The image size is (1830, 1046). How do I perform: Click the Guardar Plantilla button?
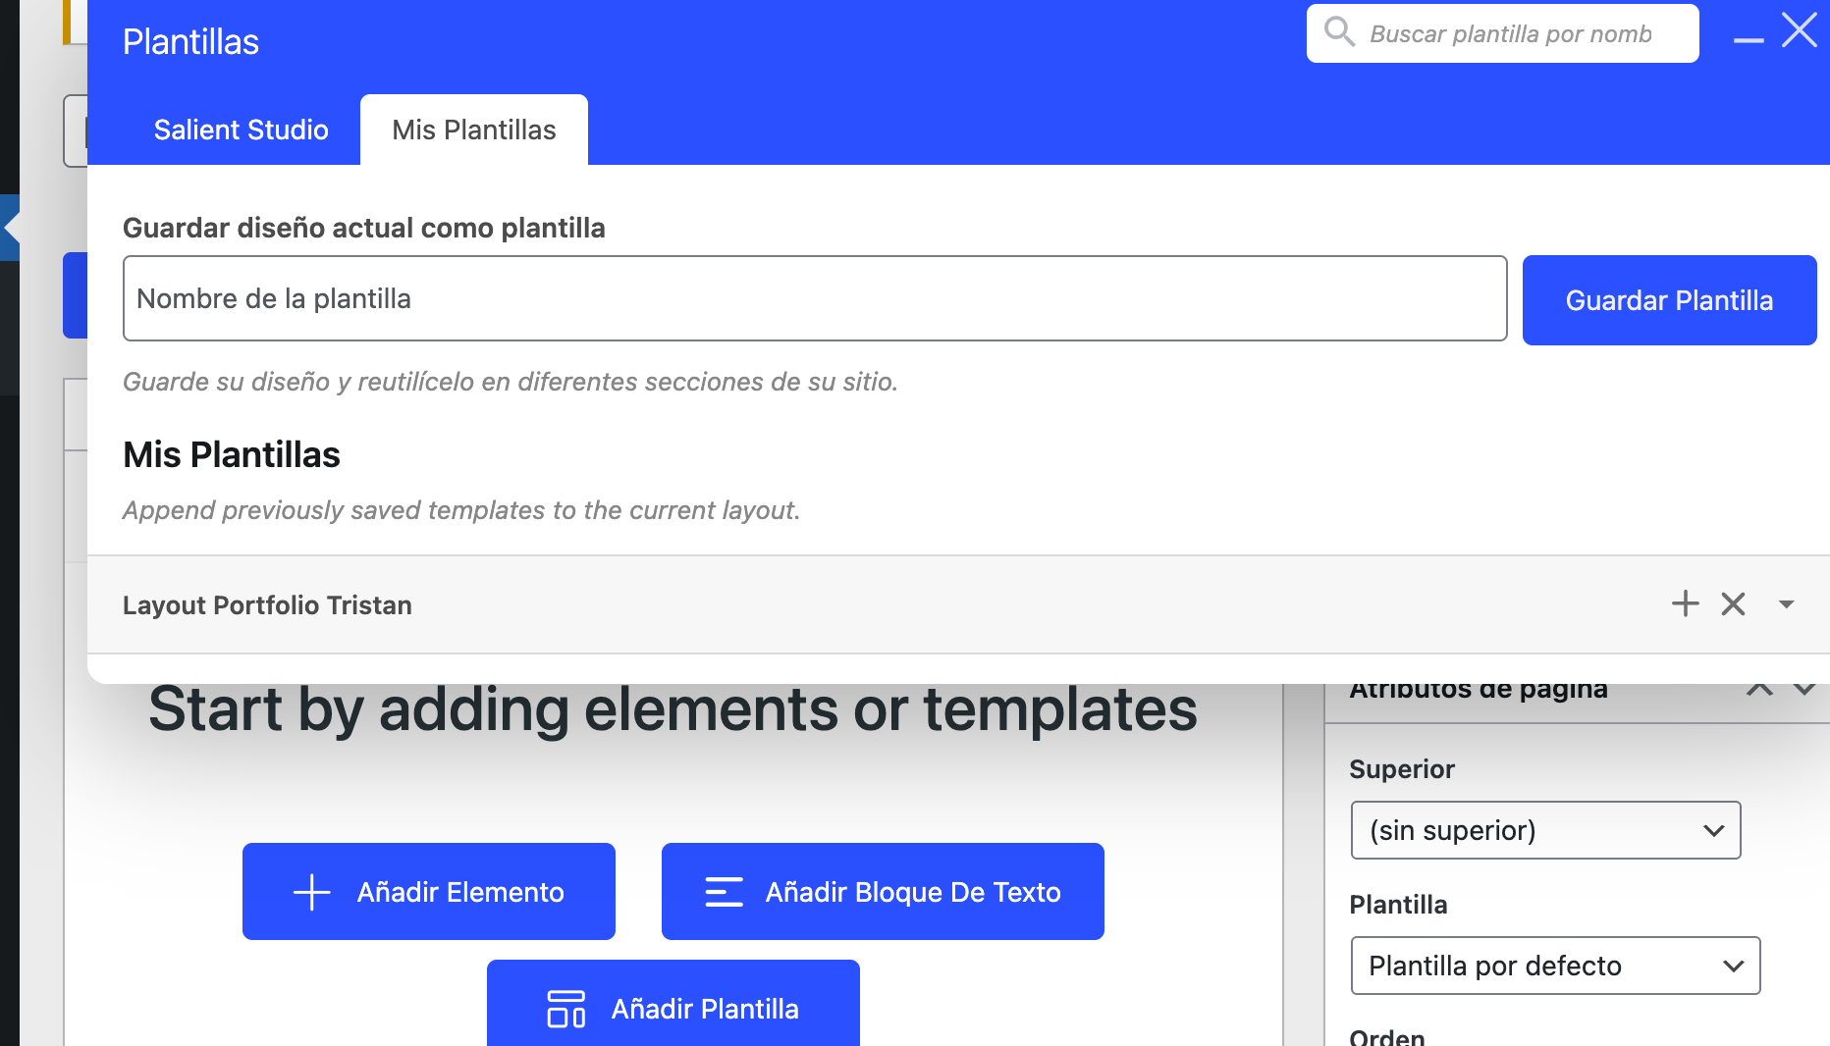[1669, 300]
